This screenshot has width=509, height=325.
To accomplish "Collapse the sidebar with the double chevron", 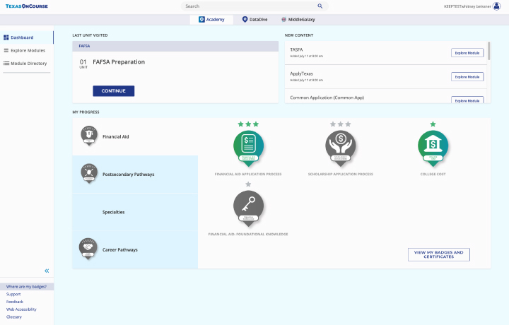I will click(x=47, y=271).
